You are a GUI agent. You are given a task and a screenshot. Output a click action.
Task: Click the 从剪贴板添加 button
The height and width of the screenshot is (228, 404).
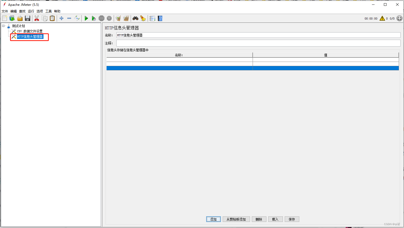pos(236,219)
